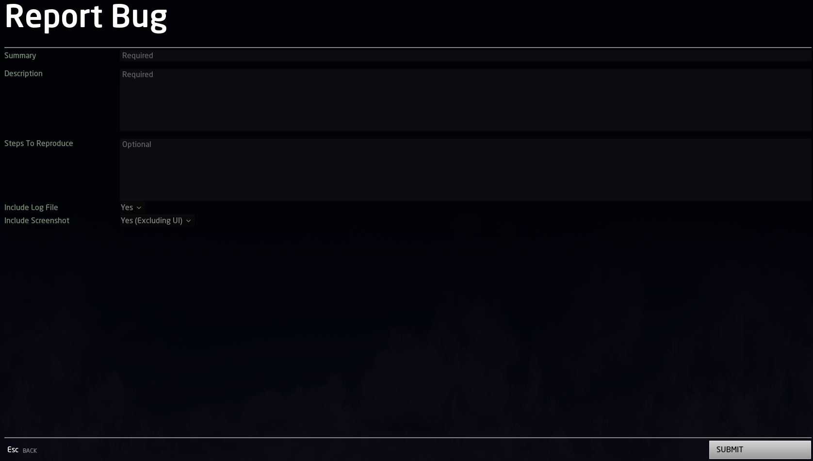Open the Include Screenshot dropdown

coord(156,221)
